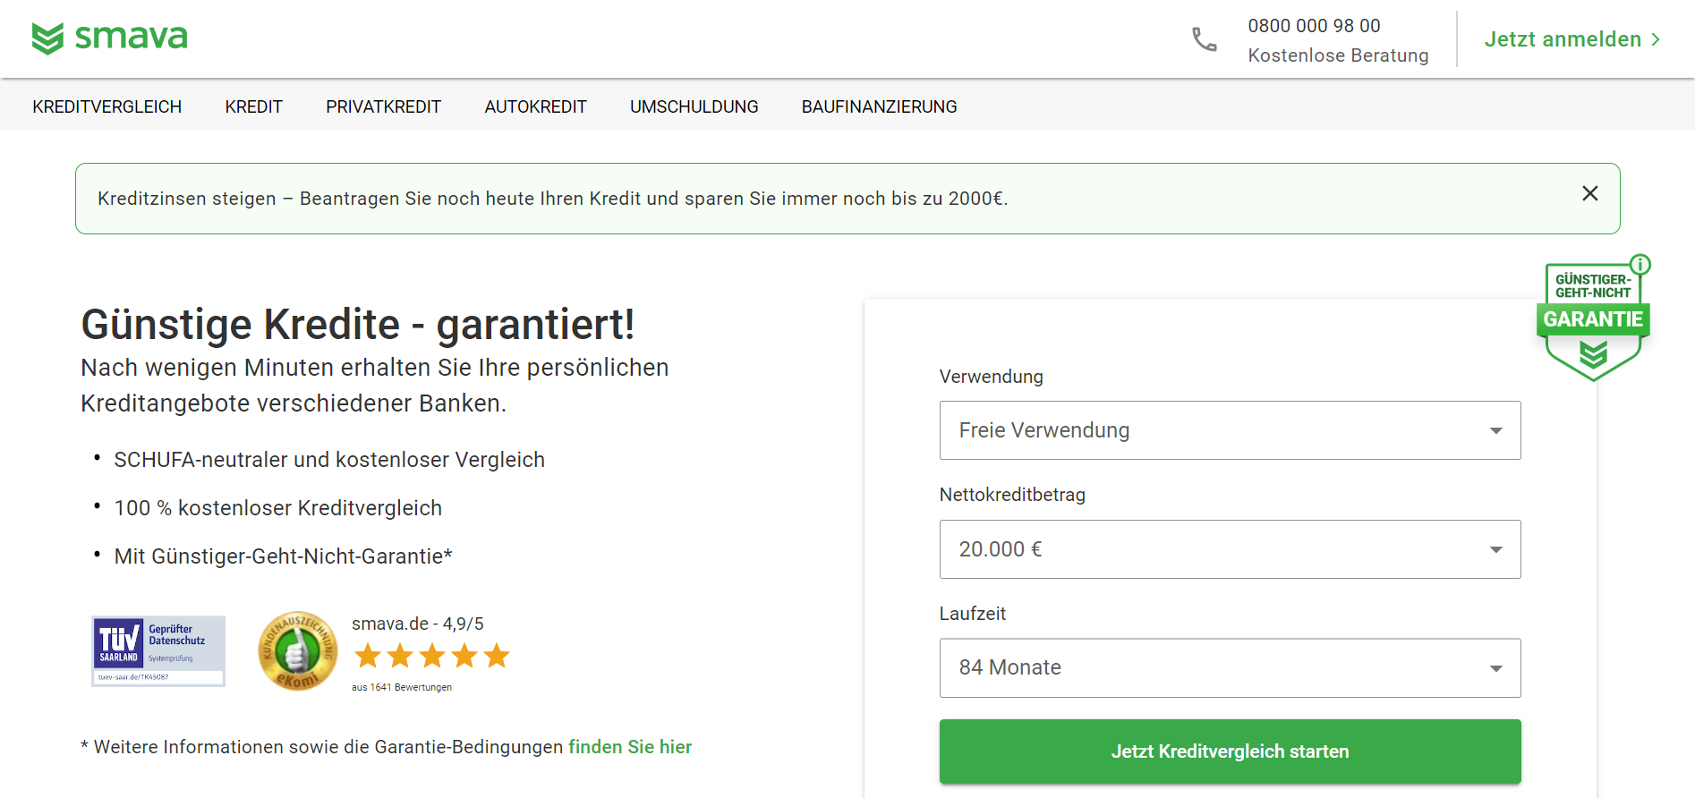Follow the finden Sie hier link
The image size is (1695, 798).
click(630, 747)
